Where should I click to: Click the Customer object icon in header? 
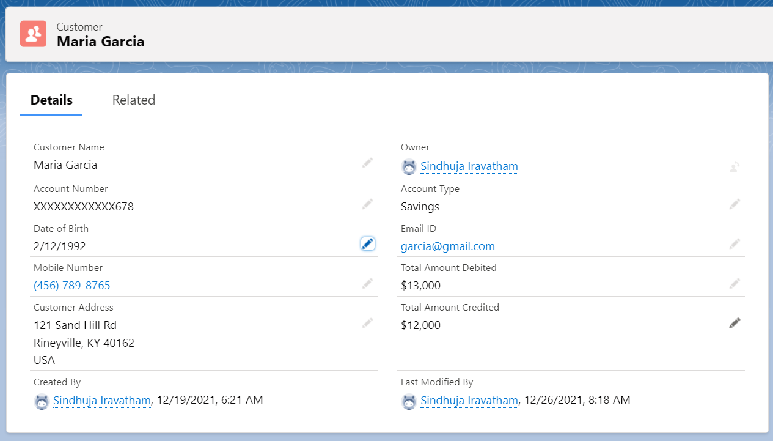click(x=34, y=34)
